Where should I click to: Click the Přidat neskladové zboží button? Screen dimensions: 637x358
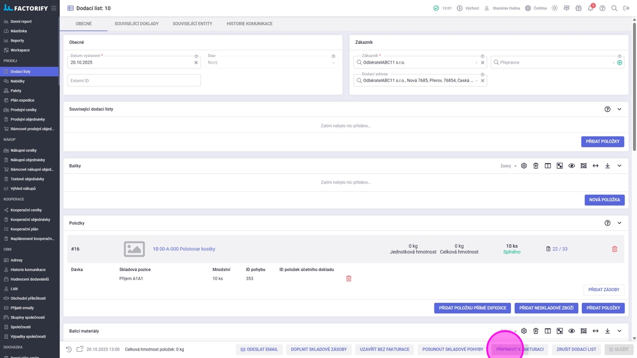coord(546,307)
